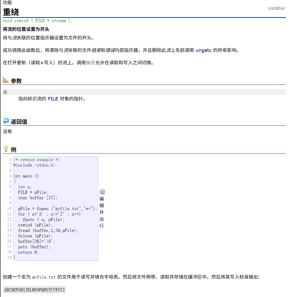Viewport: 290px width, 297px height.
Task: Click the for ( n='A' ; n<='Z' ; n++) line
Action: click(x=49, y=214)
